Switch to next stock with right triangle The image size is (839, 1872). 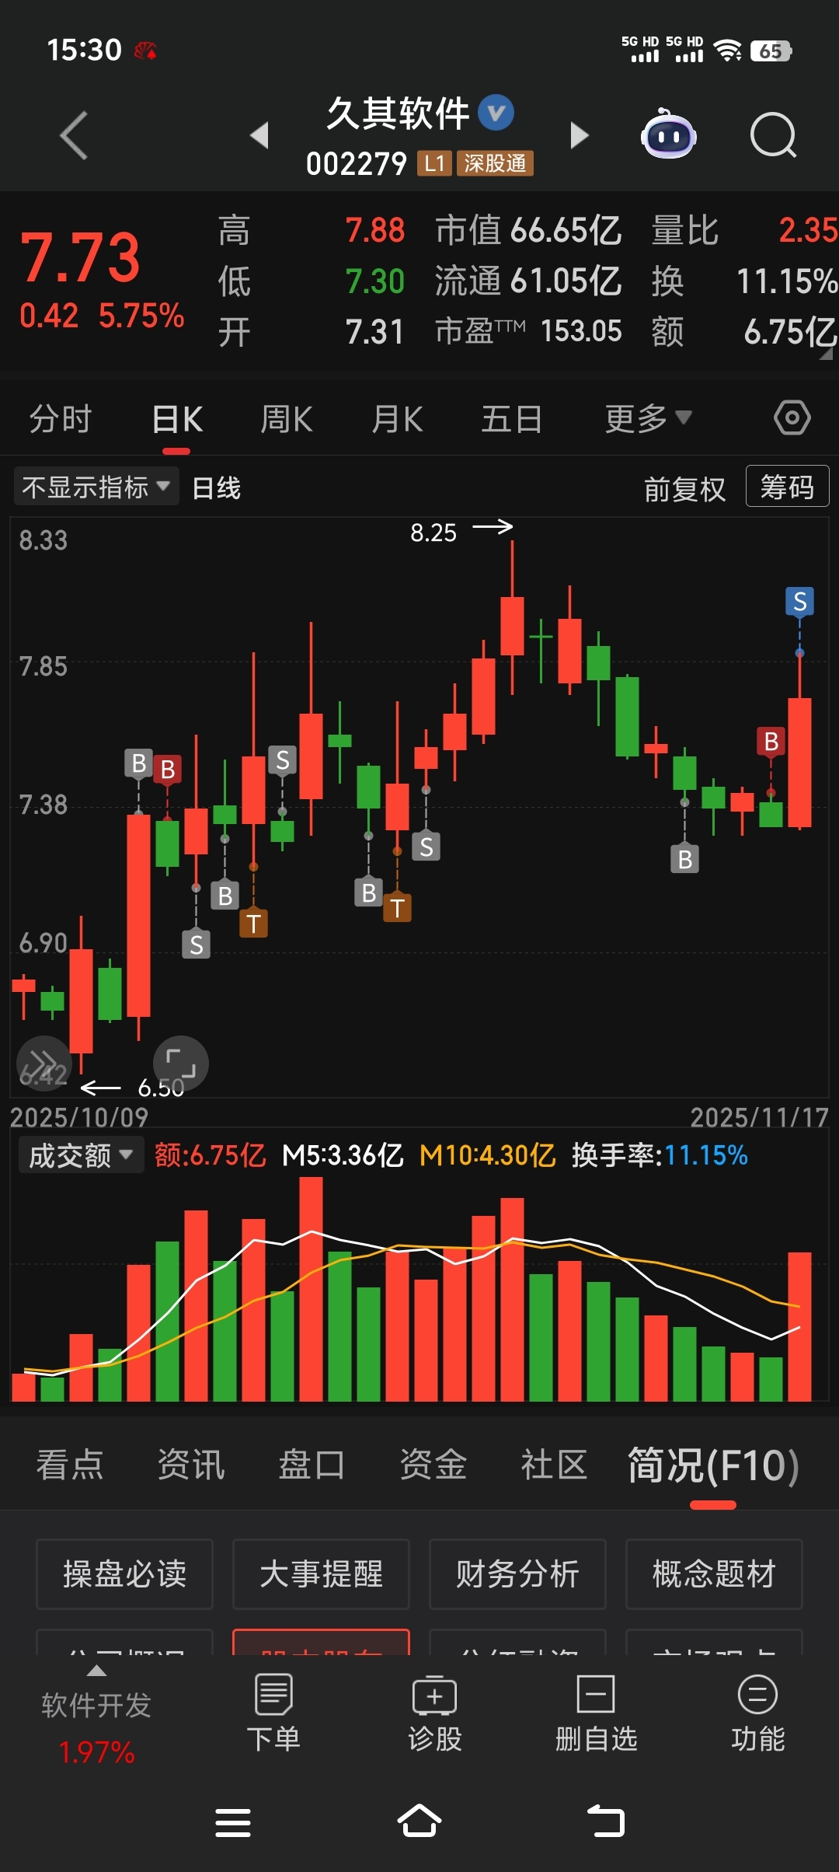(x=580, y=135)
